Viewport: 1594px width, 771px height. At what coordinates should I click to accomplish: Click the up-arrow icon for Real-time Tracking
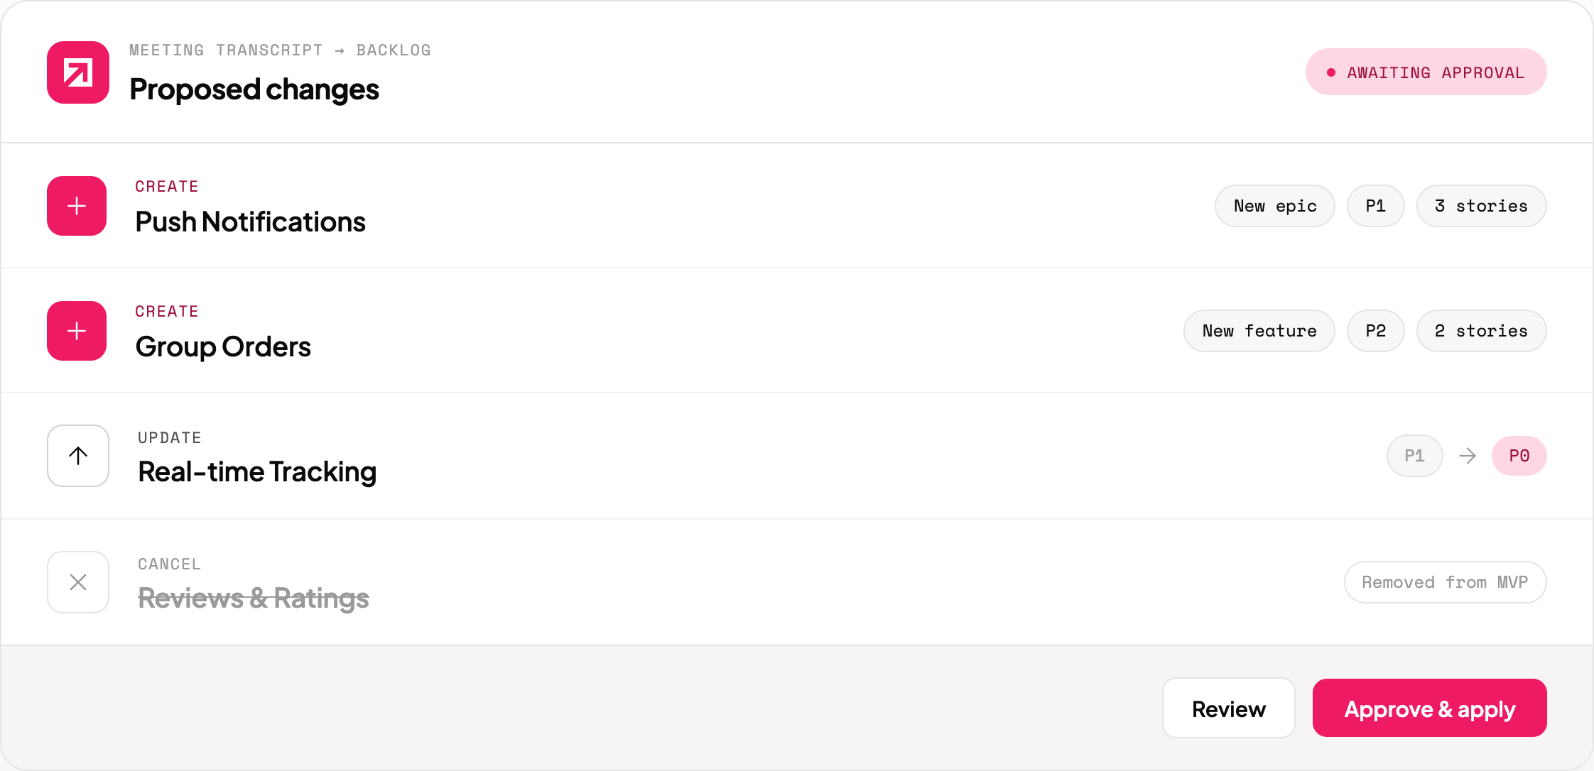coord(78,456)
